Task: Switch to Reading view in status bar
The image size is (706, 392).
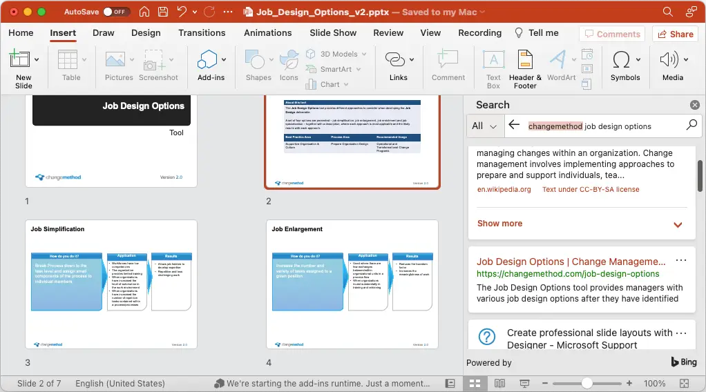Action: pos(499,384)
